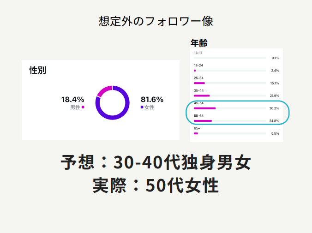This screenshot has height=233, width=312.
Task: Click the 35-44 age bar
Action: click(202, 96)
